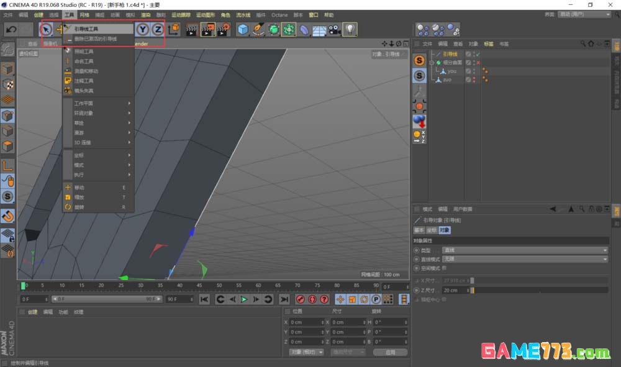This screenshot has height=367, width=621.
Task: Collapse the 细分曲面 hierarchy expander
Action: tap(431, 62)
